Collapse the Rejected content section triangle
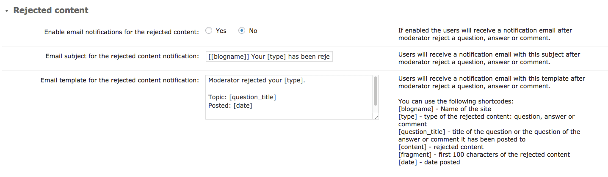608x177 pixels. tap(7, 11)
